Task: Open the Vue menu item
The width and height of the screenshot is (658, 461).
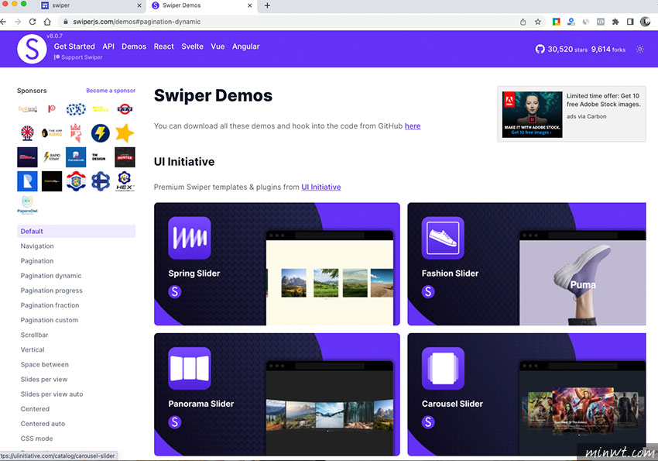Action: tap(218, 46)
